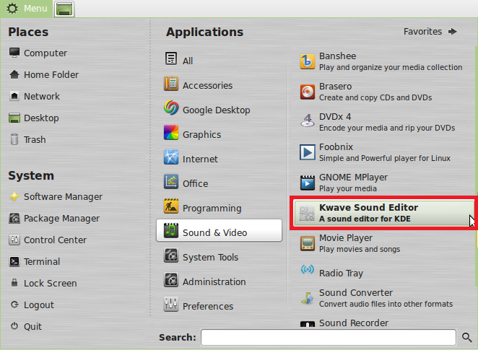Click 'Play and organize your media collection' text

(391, 67)
